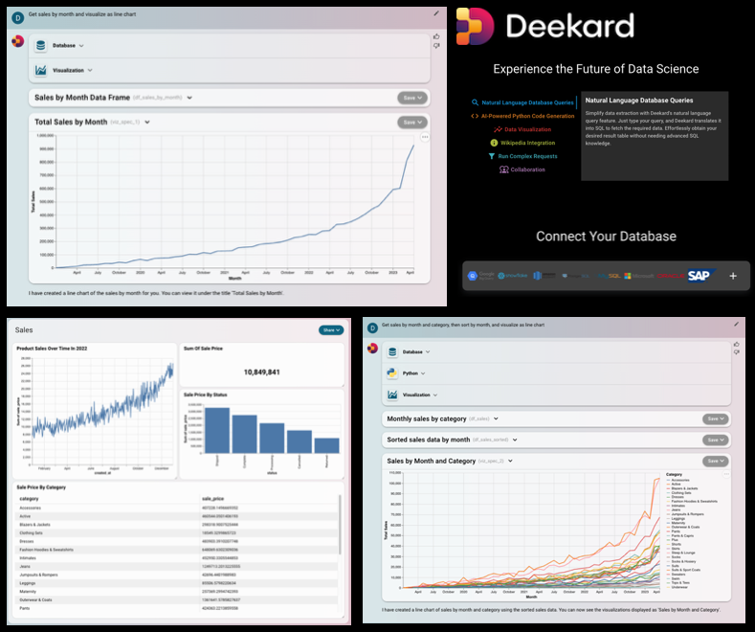
Task: Click the Wikipedia Integration info icon
Action: click(x=494, y=143)
